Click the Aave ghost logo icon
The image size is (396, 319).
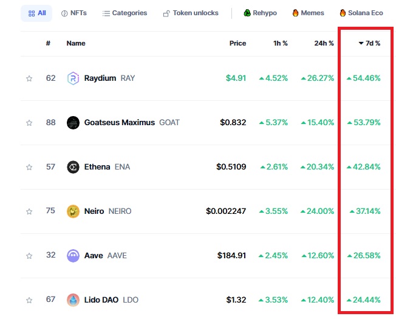pyautogui.click(x=73, y=256)
